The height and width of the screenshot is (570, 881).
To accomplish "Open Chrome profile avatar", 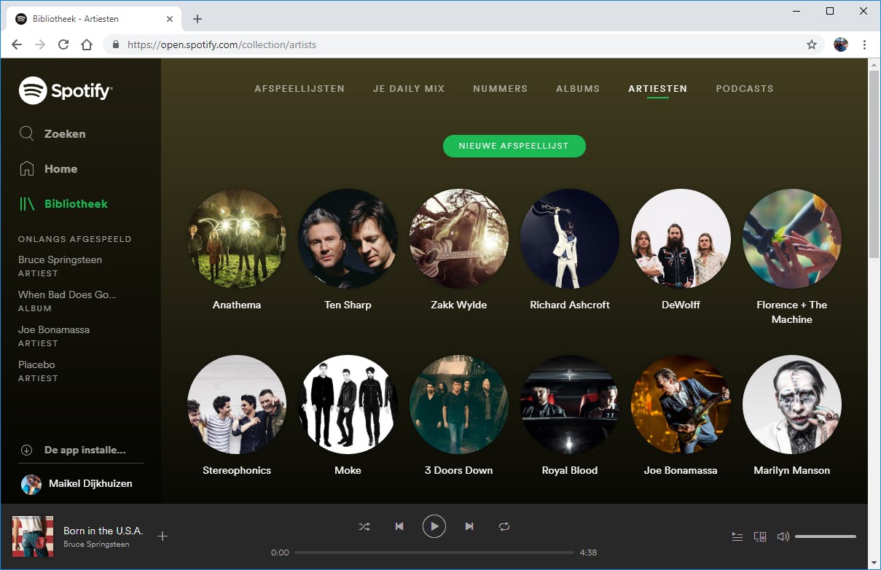I will click(x=841, y=44).
